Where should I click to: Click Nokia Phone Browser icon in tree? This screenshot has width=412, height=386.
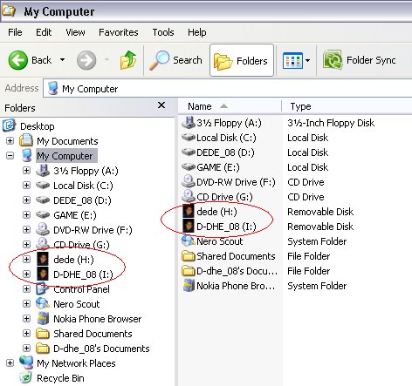coord(43,319)
